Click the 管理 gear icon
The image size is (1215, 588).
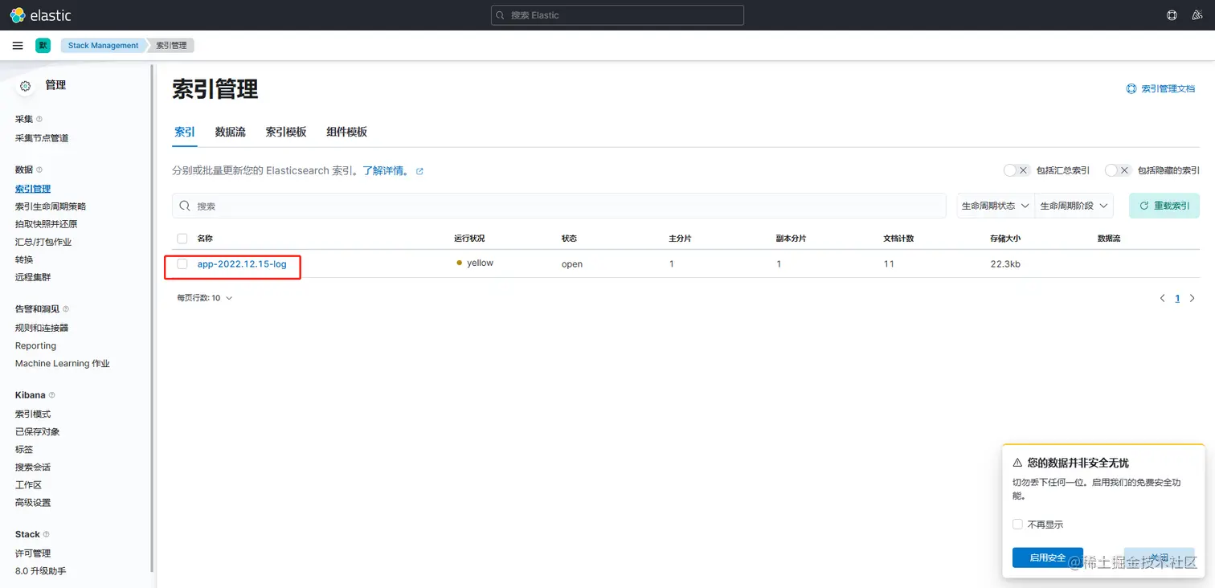click(x=25, y=86)
